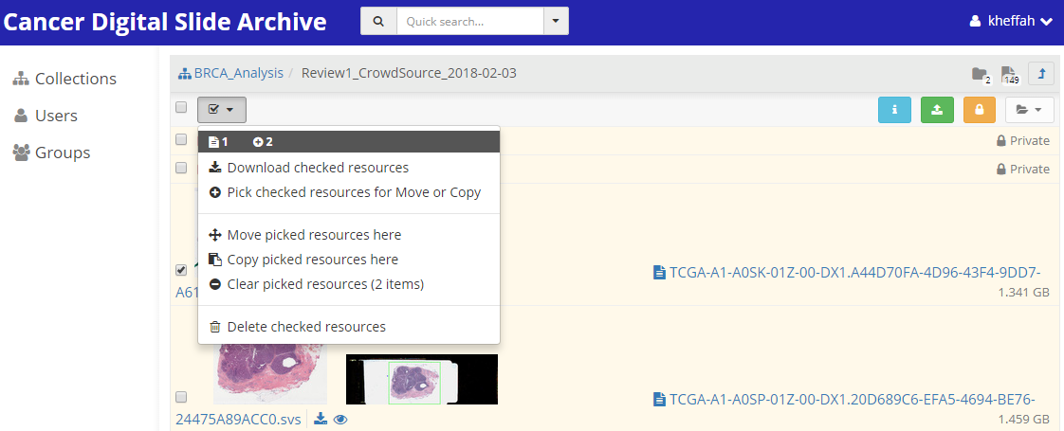
Task: Toggle the select-all checkbox
Action: (x=180, y=107)
